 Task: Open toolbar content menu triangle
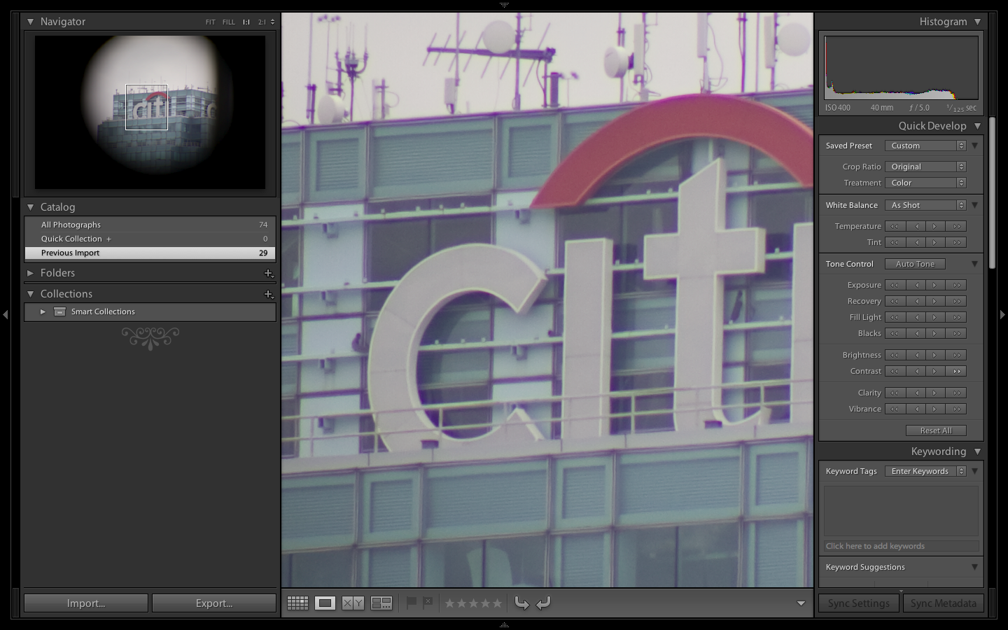pos(801,603)
